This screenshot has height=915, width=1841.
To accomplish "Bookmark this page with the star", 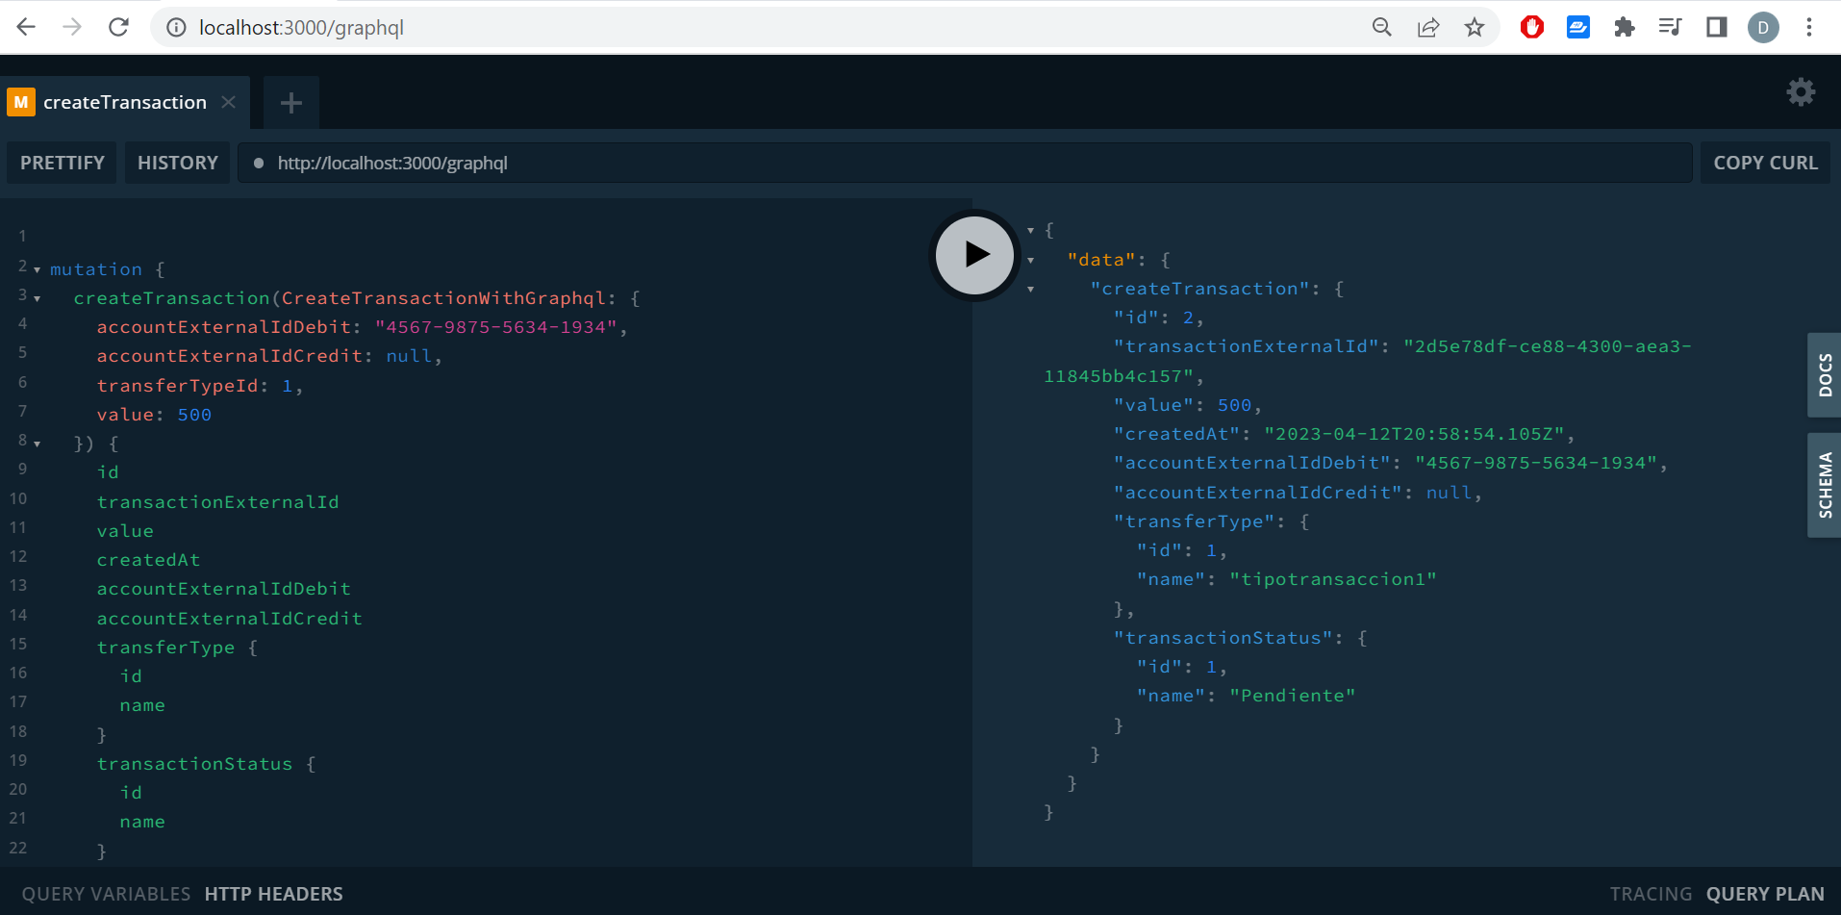I will (1475, 27).
